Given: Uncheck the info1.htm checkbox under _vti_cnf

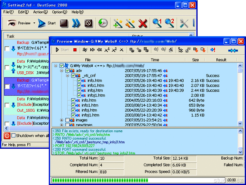Looking at the screenshot, I should (x=79, y=86).
